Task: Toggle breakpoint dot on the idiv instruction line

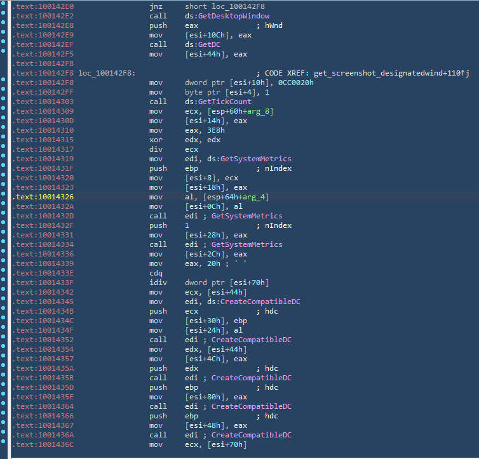Action: pyautogui.click(x=4, y=283)
